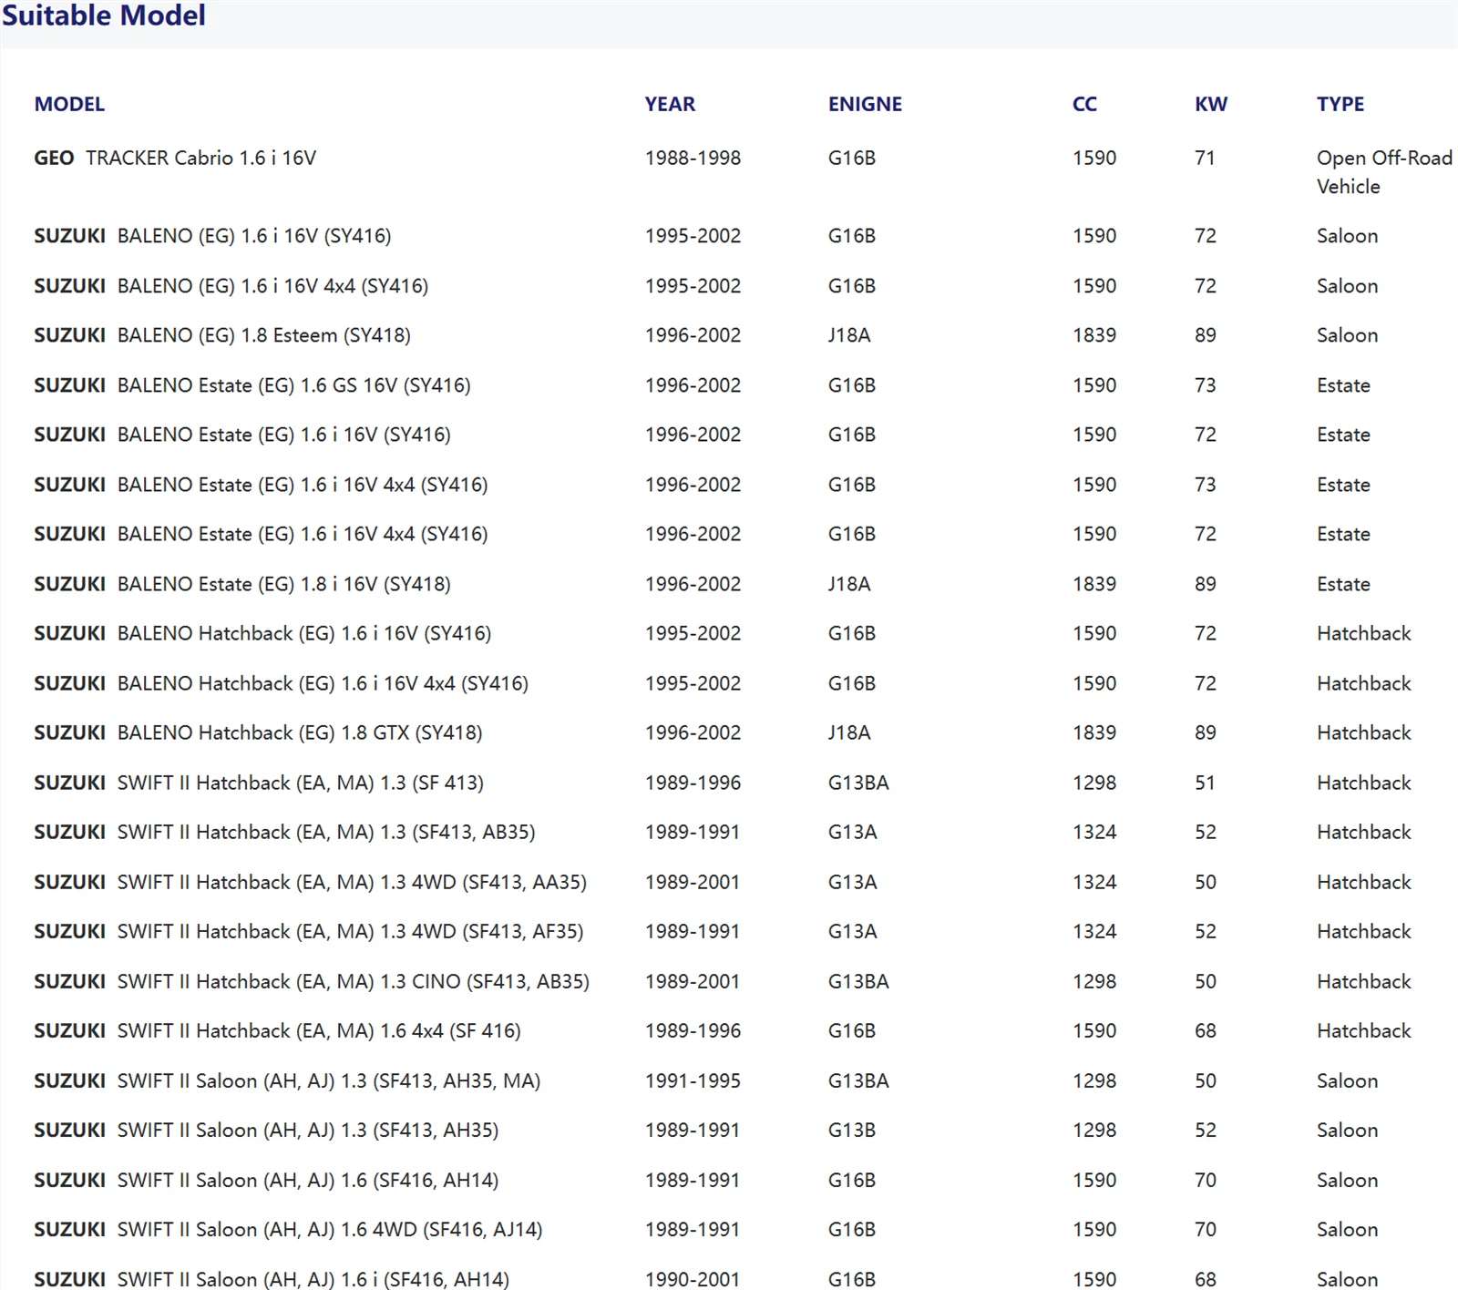1458x1290 pixels.
Task: Click engine 'J18A' in Esteem row
Action: [x=849, y=335]
